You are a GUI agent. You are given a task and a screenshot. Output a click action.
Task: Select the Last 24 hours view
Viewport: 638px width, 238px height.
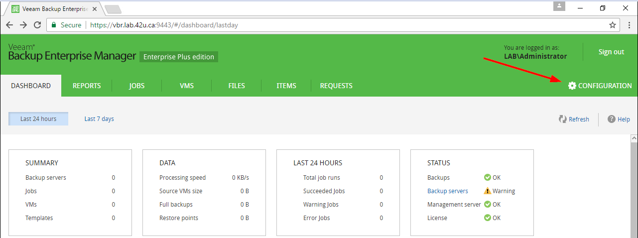[x=38, y=119]
